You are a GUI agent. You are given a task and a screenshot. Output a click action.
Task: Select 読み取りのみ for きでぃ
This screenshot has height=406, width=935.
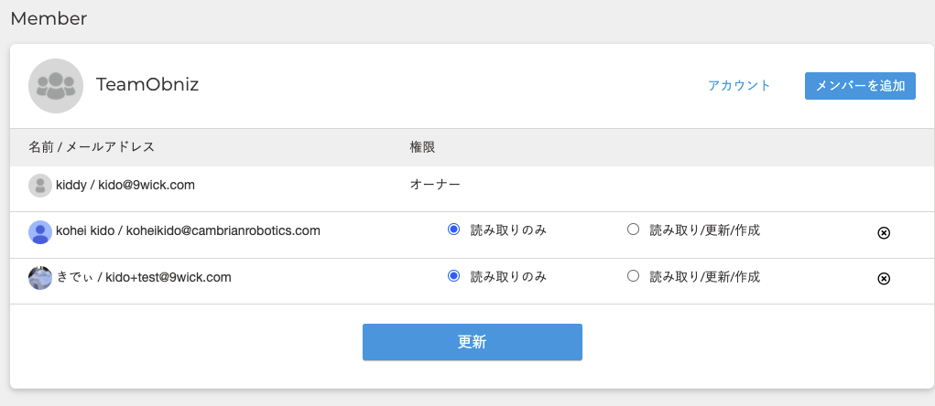pyautogui.click(x=453, y=276)
